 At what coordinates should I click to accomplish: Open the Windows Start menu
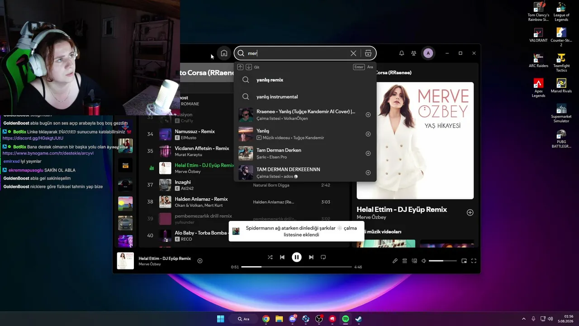tap(220, 319)
